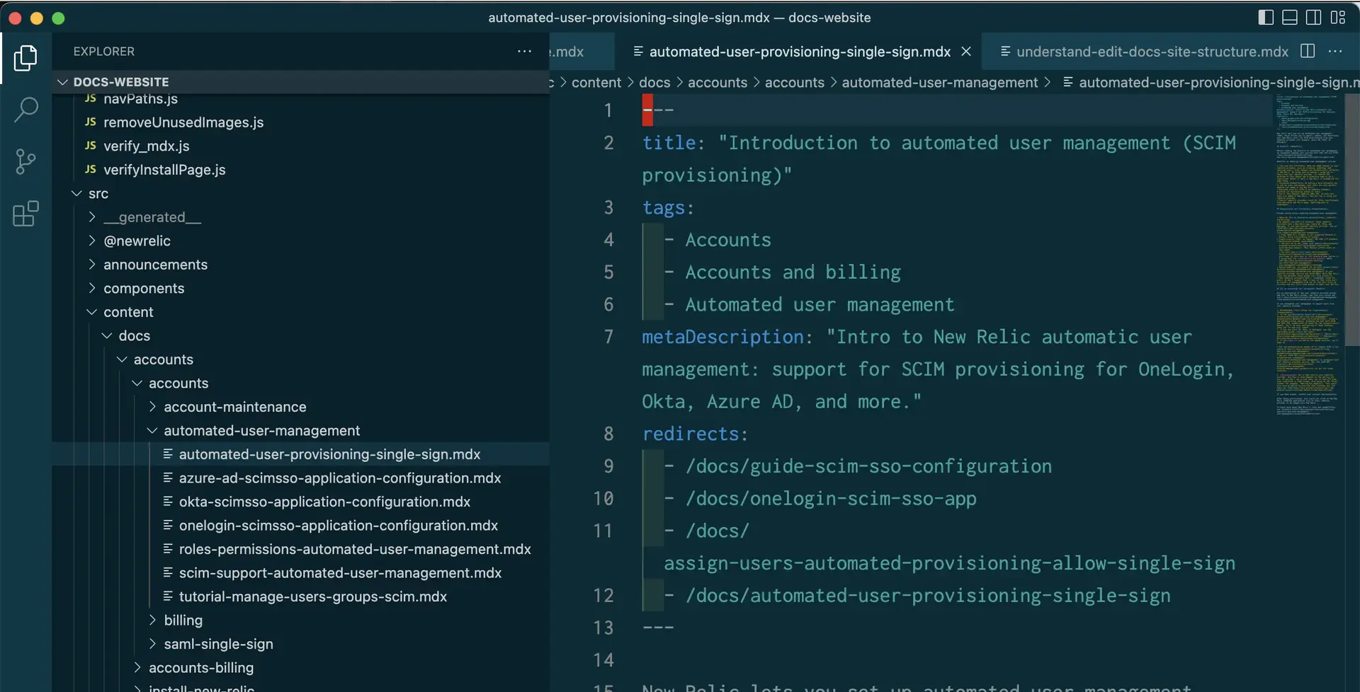The height and width of the screenshot is (692, 1360).
Task: Click line number 12 in gutter
Action: click(x=603, y=596)
